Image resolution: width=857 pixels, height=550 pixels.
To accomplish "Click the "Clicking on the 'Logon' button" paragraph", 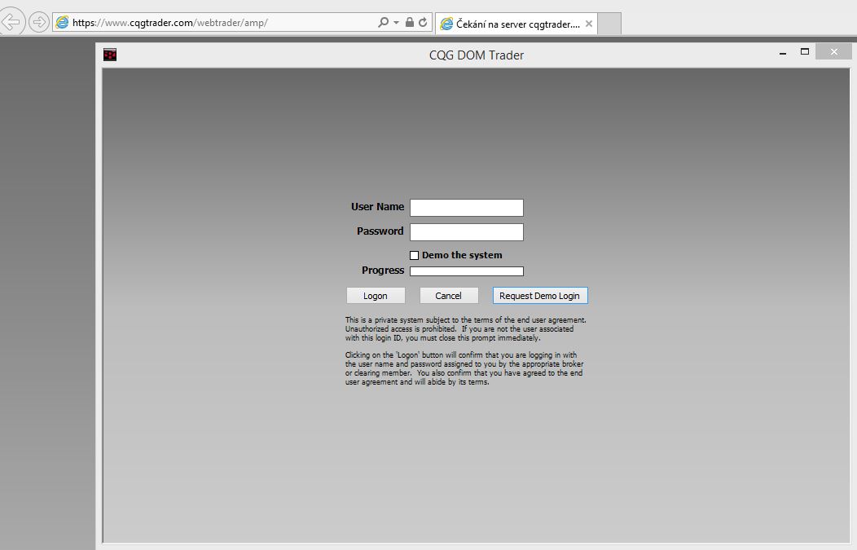I will 464,368.
